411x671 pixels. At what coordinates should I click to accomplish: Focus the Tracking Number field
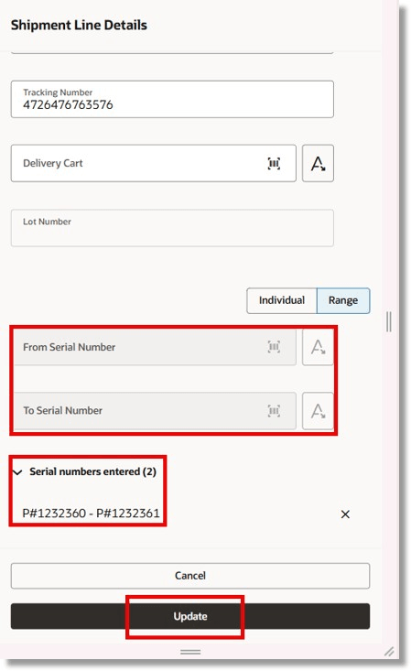(x=172, y=99)
